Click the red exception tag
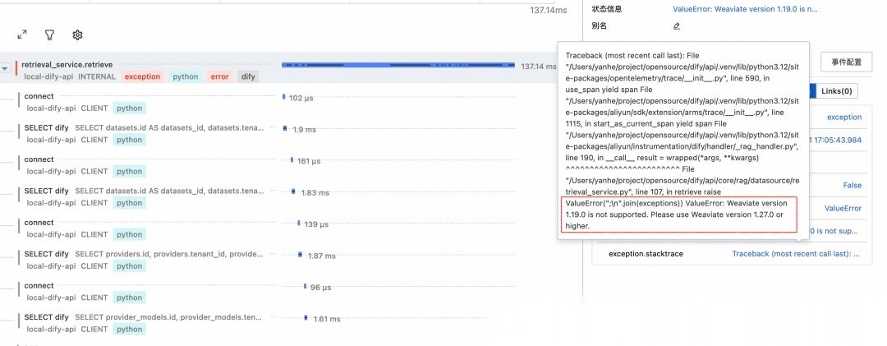887x346 pixels. pos(143,76)
